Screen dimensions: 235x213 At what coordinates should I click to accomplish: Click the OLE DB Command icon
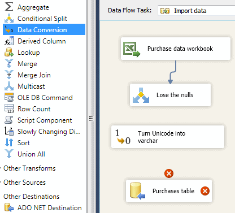coord(9,97)
